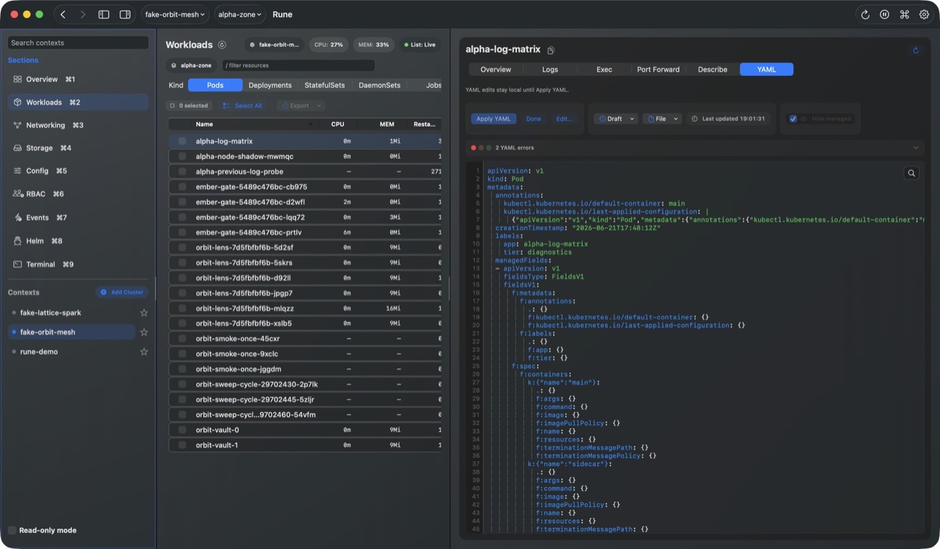940x549 pixels.
Task: Refresh the alpha-log-matrix detail panel
Action: pyautogui.click(x=916, y=50)
